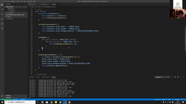Open the Manage gear in activity bar
This screenshot has width=186, height=104.
click(2, 96)
